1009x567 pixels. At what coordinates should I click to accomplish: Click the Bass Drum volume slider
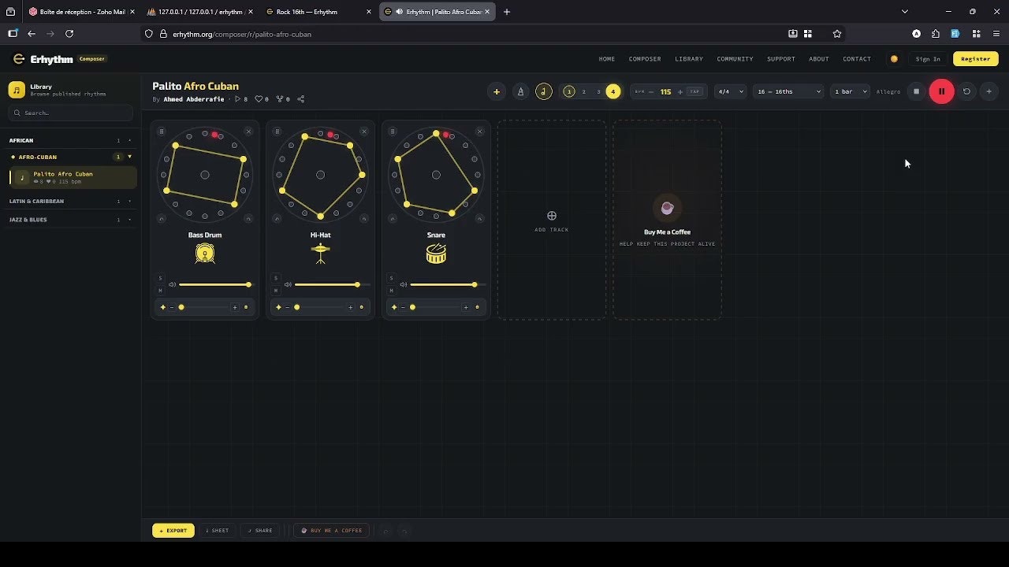point(216,284)
